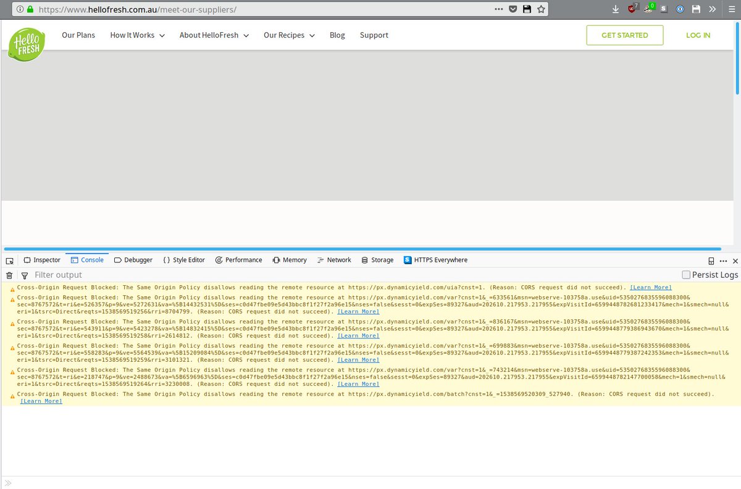Expand the How It Works dropdown

click(x=137, y=35)
